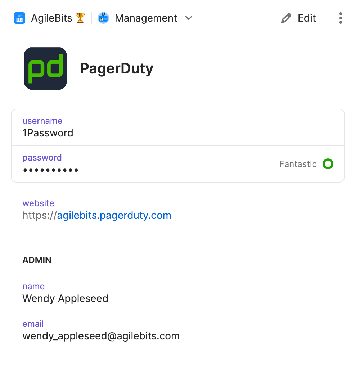Click the password reveal dots
The height and width of the screenshot is (365, 355).
coord(50,170)
